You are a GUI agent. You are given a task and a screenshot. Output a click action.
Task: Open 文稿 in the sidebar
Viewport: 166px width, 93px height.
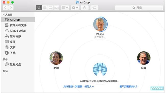point(18,47)
